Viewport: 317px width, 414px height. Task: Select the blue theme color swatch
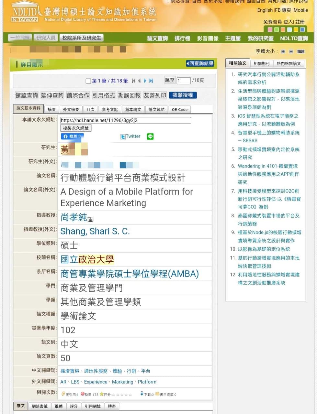(302, 30)
